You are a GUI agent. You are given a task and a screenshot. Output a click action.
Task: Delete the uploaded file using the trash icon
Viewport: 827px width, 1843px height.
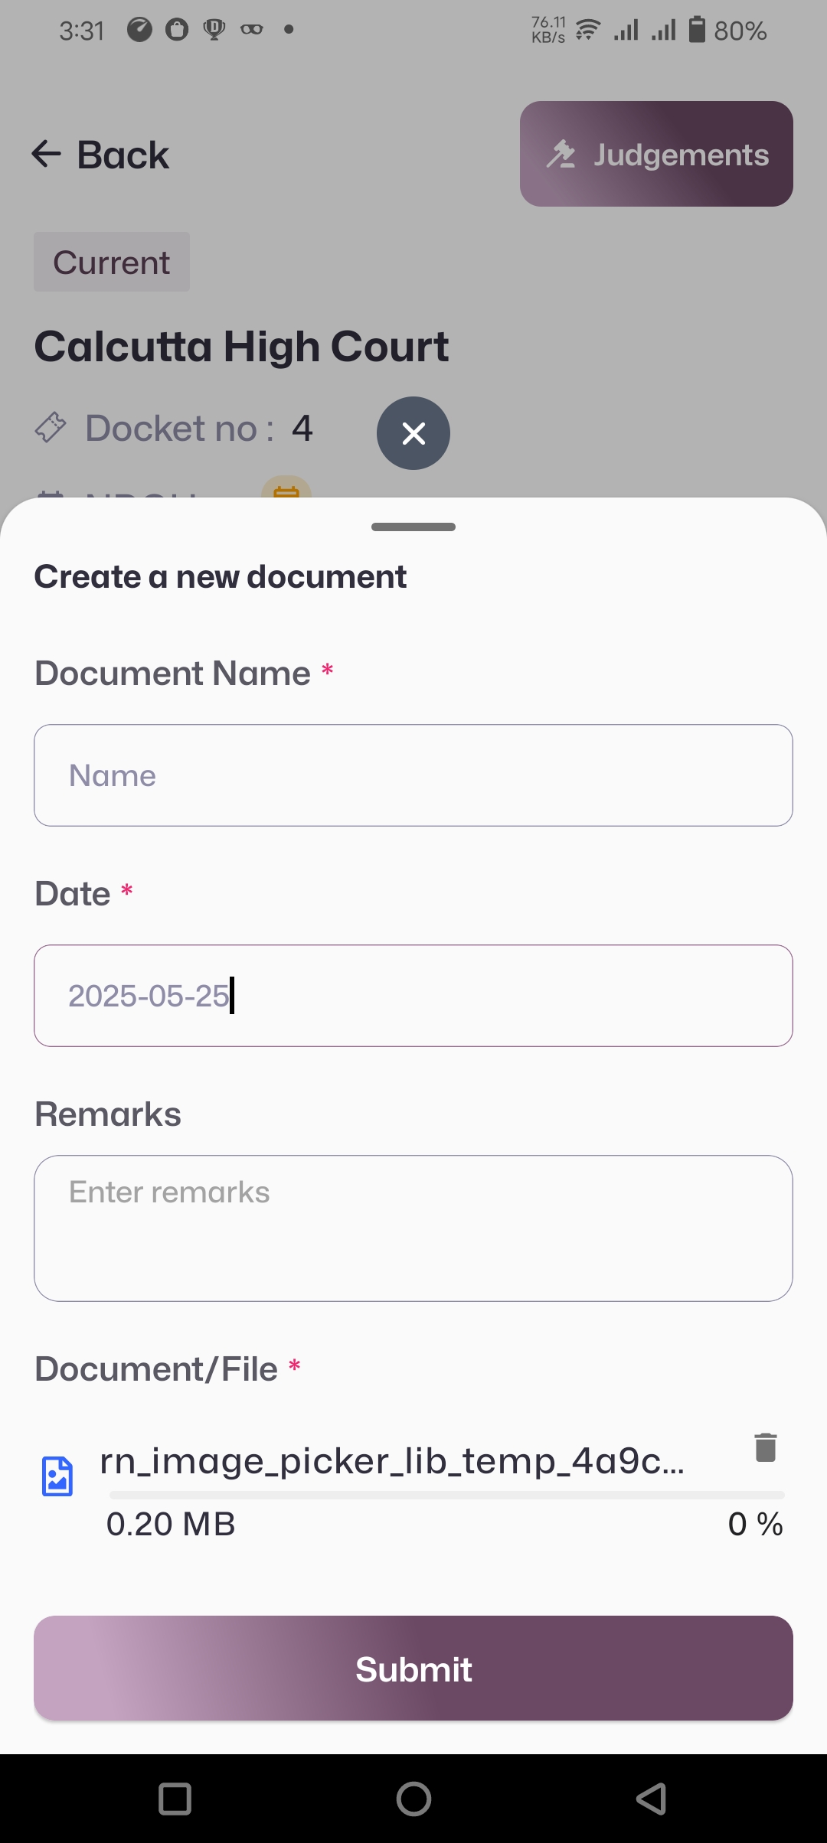[766, 1447]
